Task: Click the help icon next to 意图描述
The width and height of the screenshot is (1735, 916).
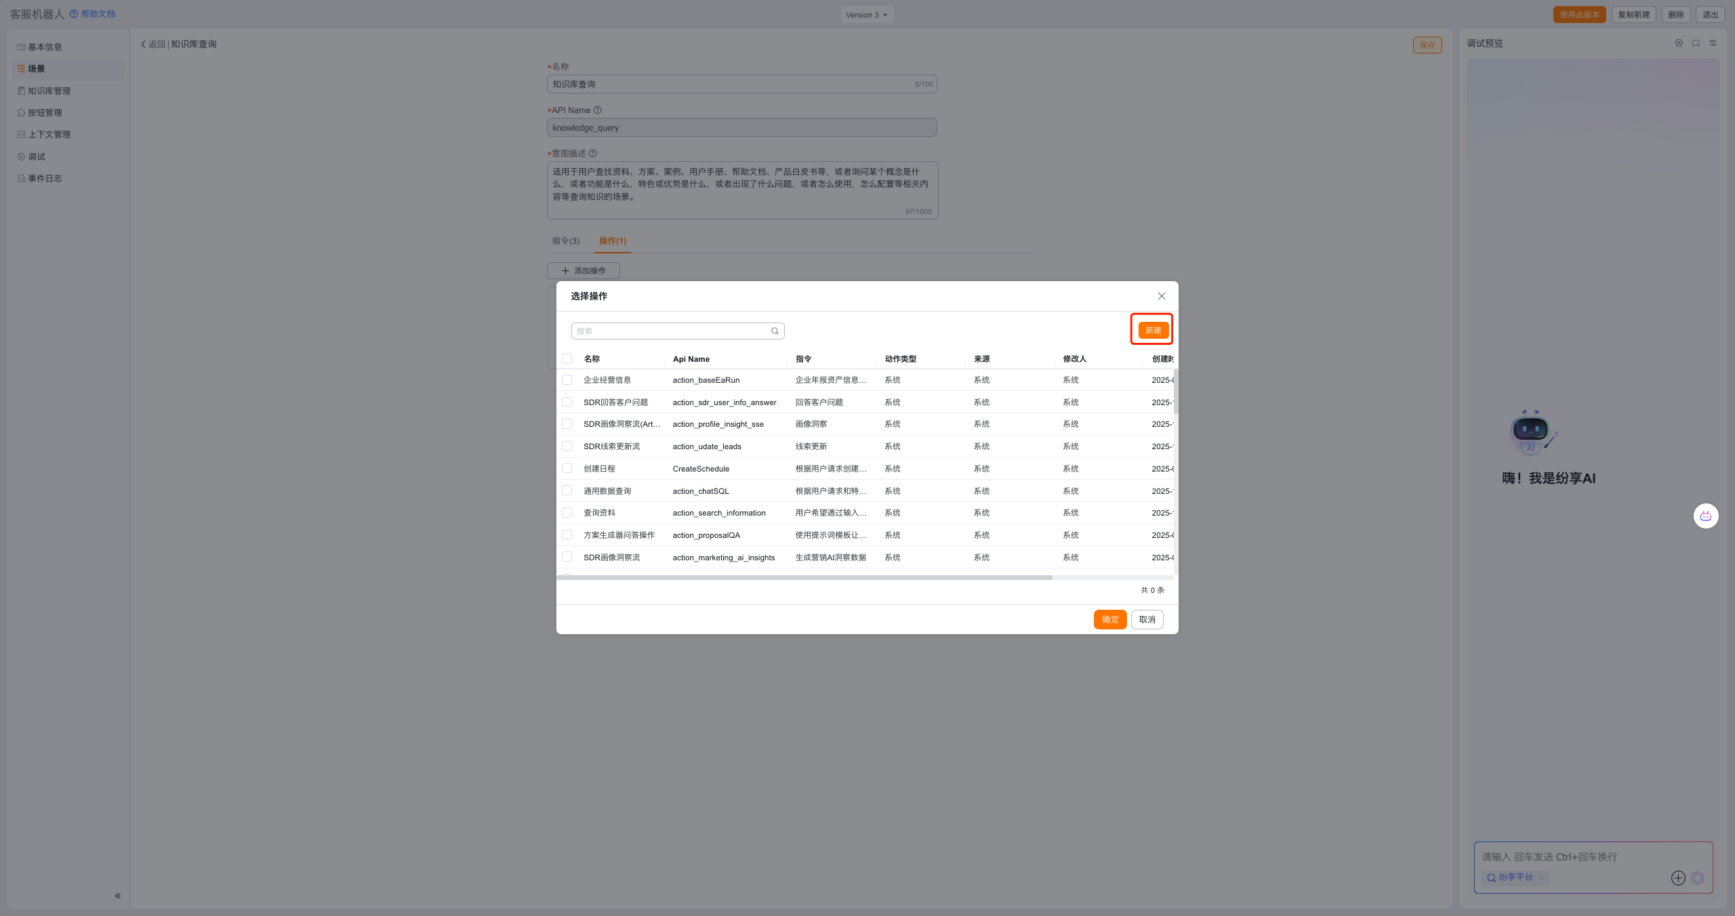Action: click(592, 154)
